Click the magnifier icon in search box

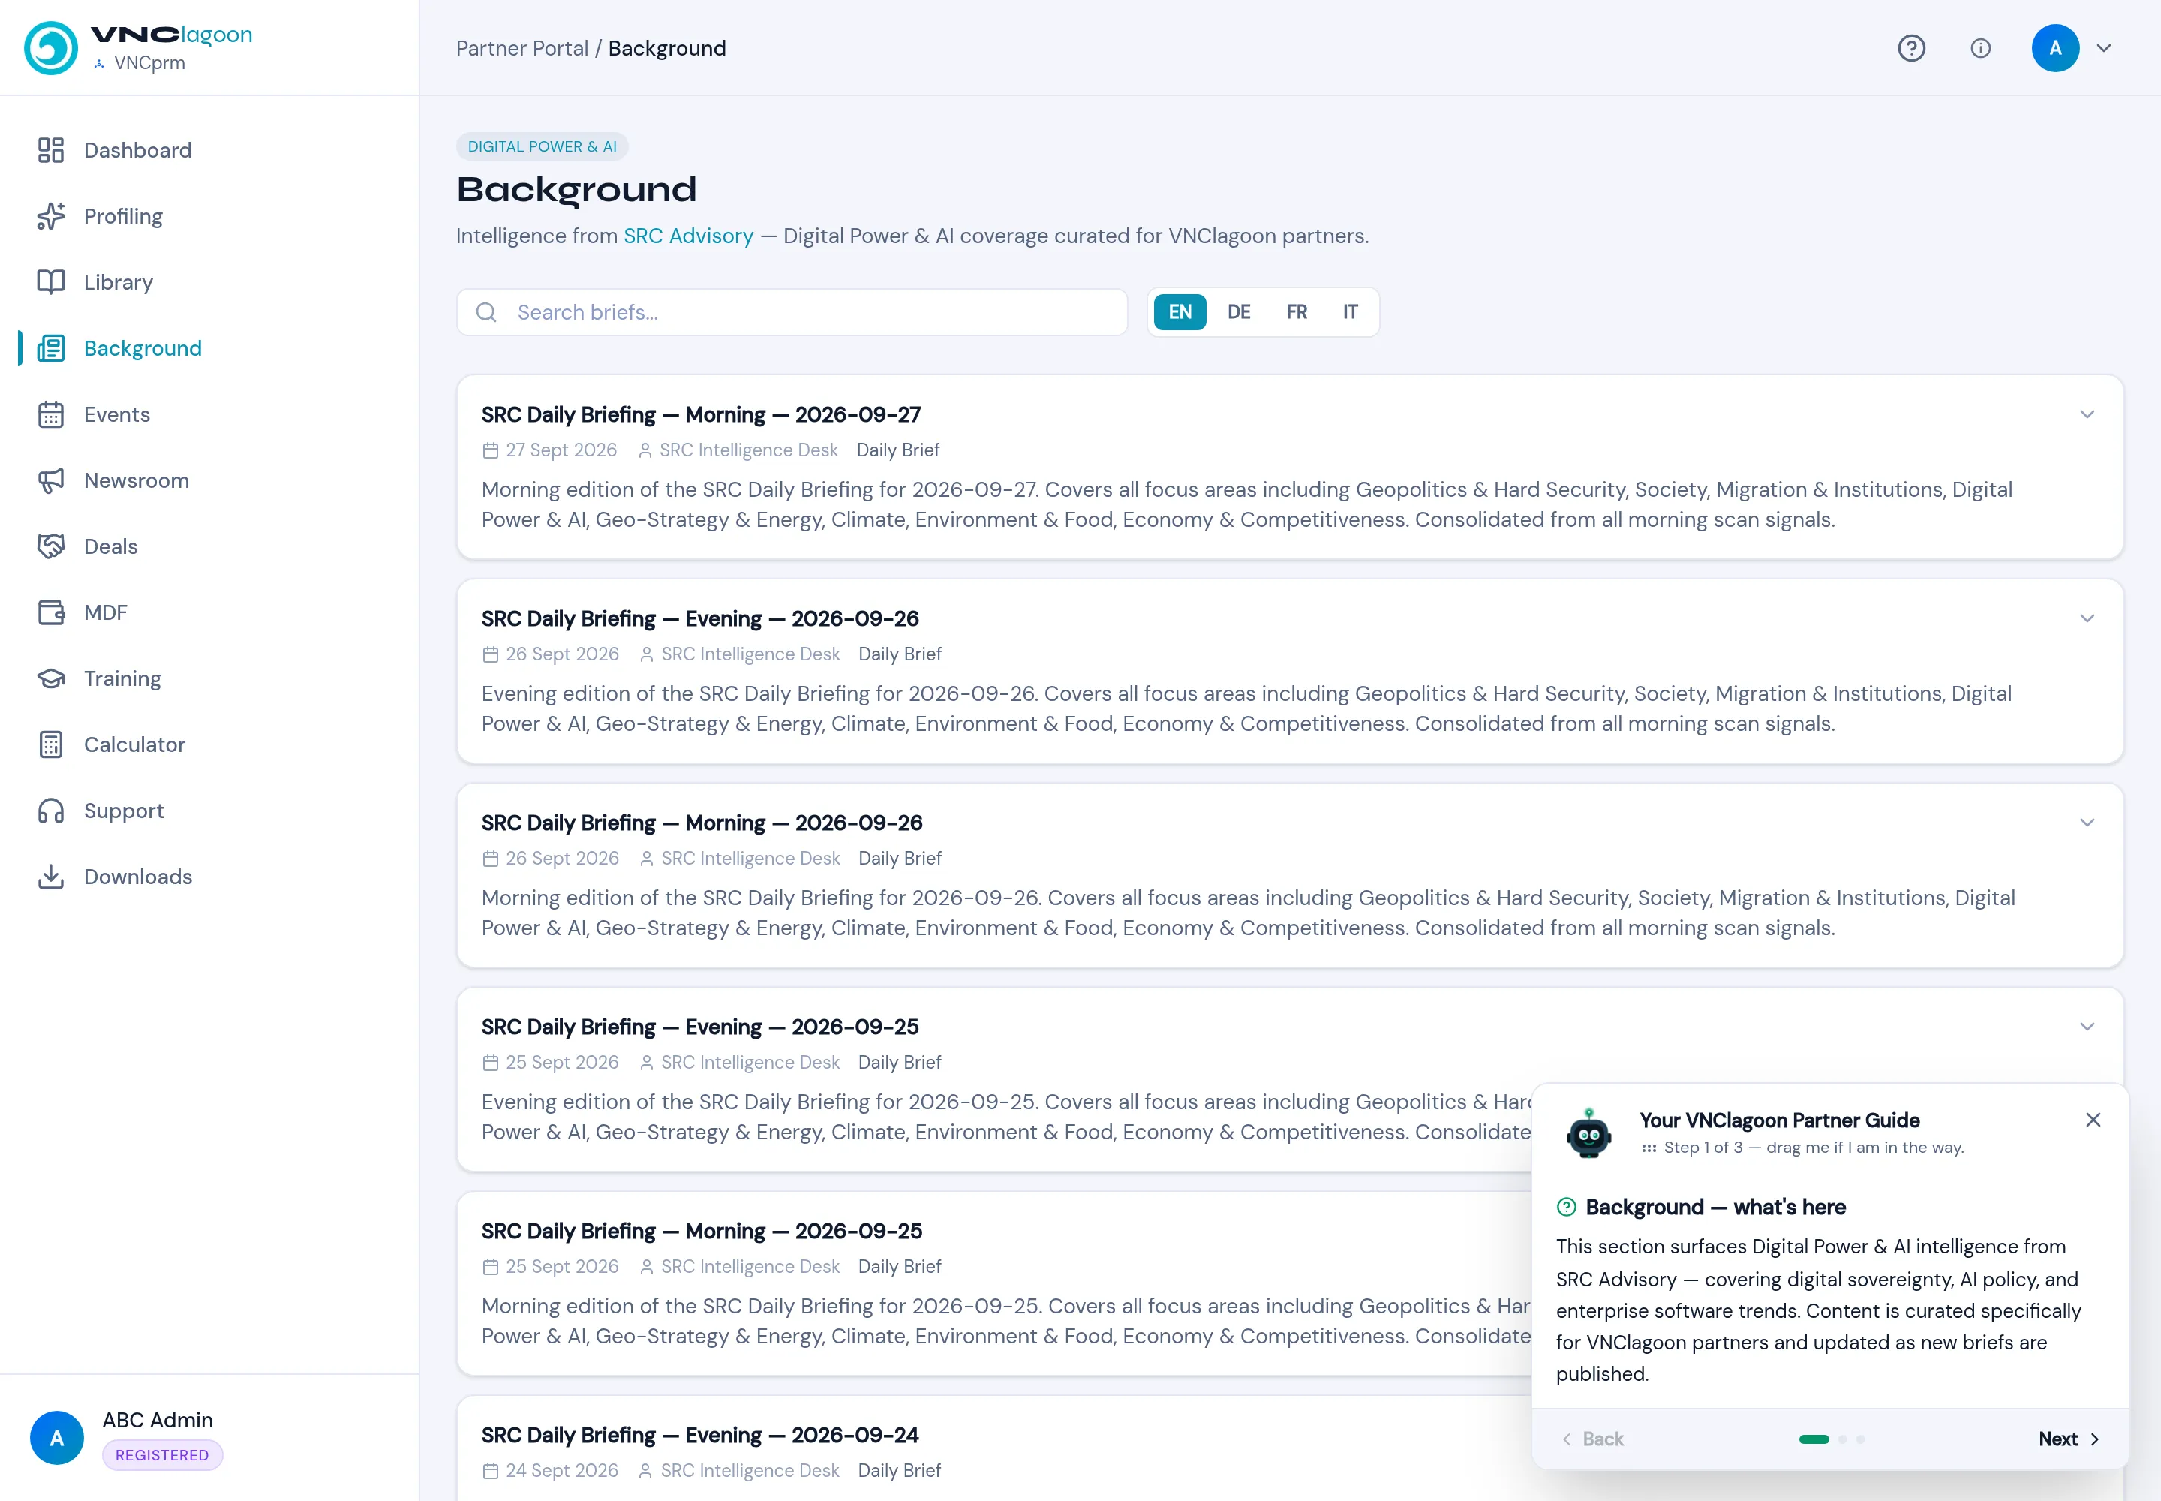coord(486,312)
